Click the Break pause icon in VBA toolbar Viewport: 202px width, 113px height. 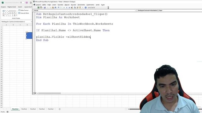tap(67, 8)
